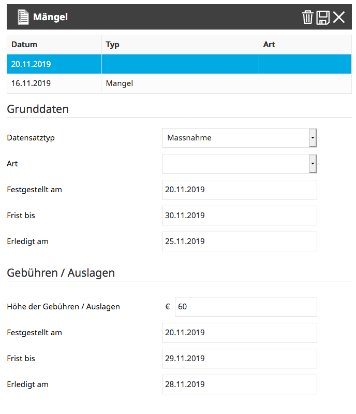
Task: Save the record with floppy disk icon
Action: tap(323, 17)
